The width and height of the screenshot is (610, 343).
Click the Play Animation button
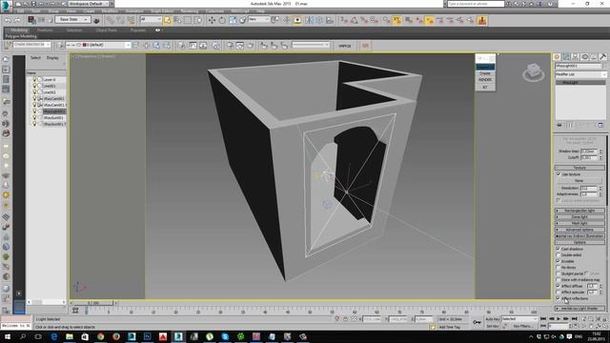coord(559,319)
